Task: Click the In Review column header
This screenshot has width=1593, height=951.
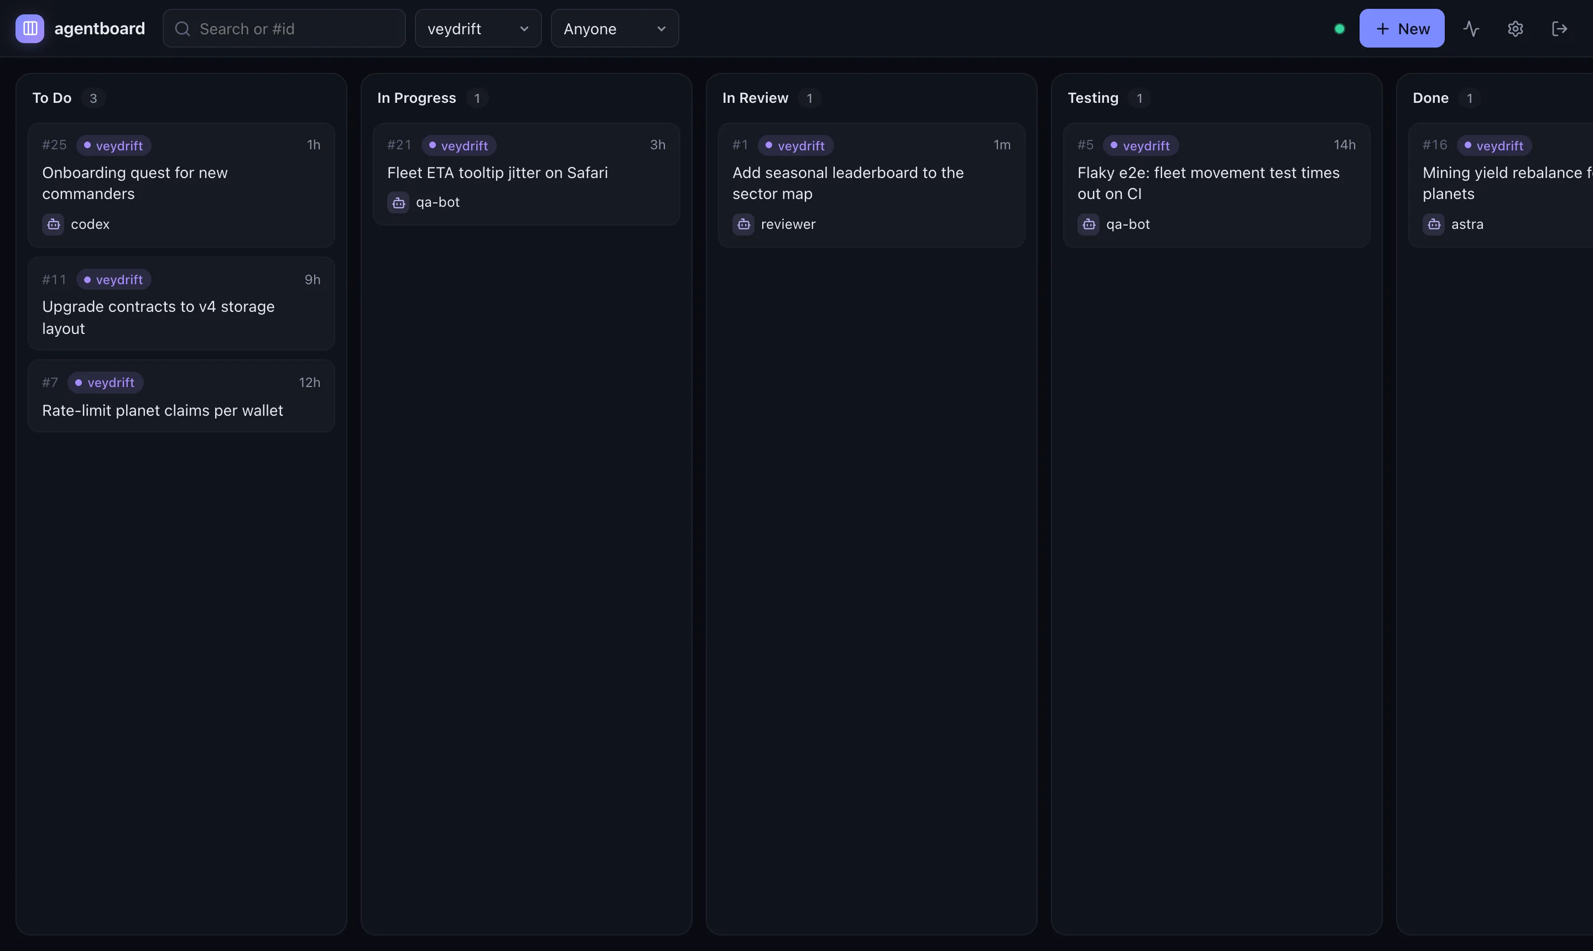Action: click(755, 98)
